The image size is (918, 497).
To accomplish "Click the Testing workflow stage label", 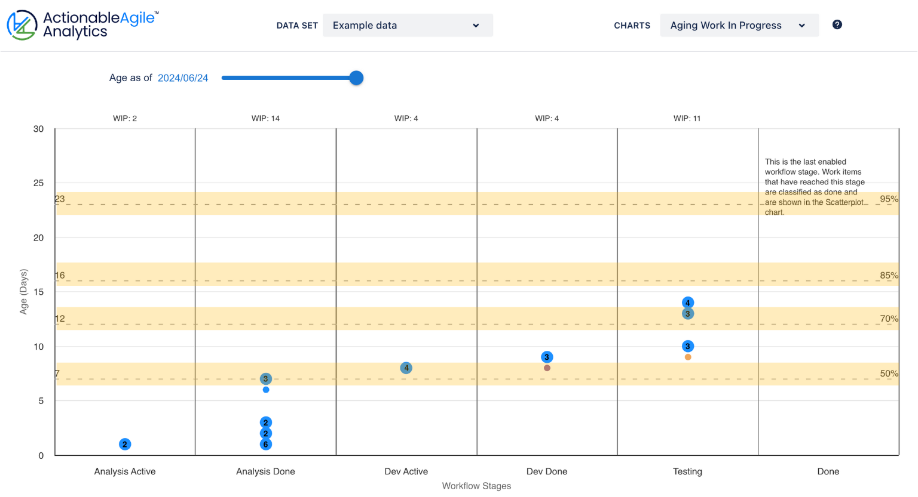I will pyautogui.click(x=687, y=471).
